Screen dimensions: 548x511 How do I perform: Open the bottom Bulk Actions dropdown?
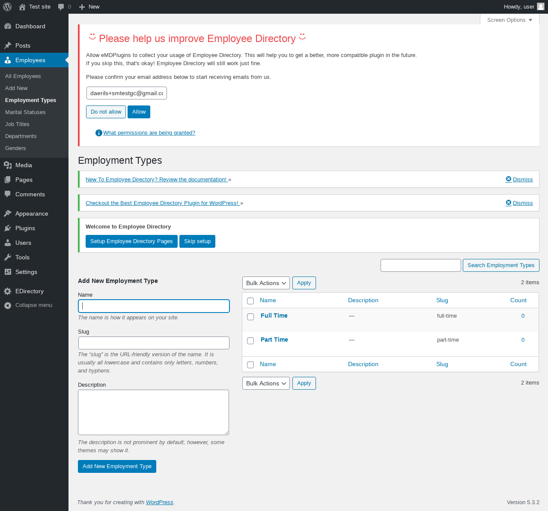[266, 383]
